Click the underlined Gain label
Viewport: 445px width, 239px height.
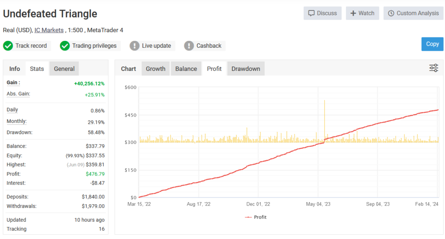[x=13, y=83]
